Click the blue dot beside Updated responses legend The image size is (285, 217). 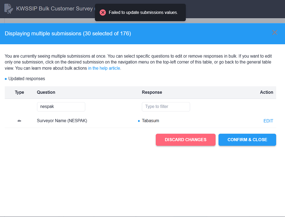(5, 79)
